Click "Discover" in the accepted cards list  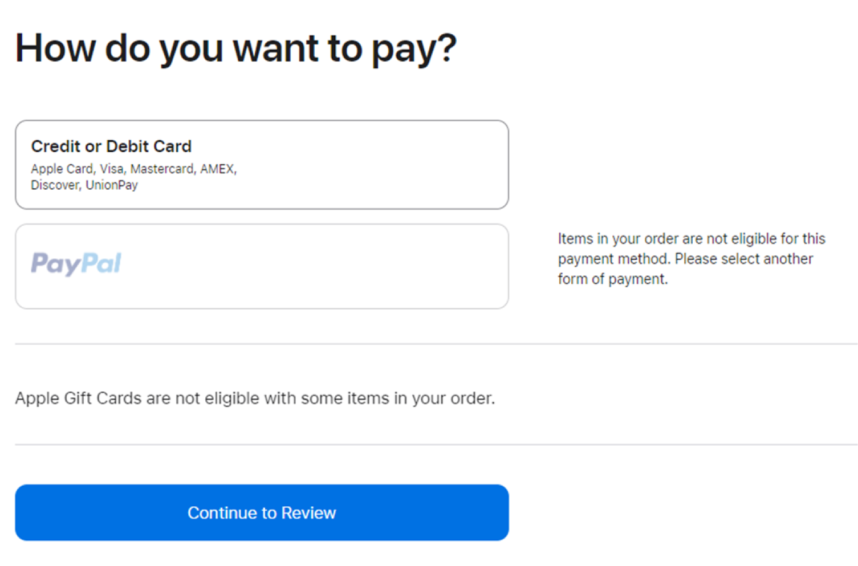(x=55, y=185)
